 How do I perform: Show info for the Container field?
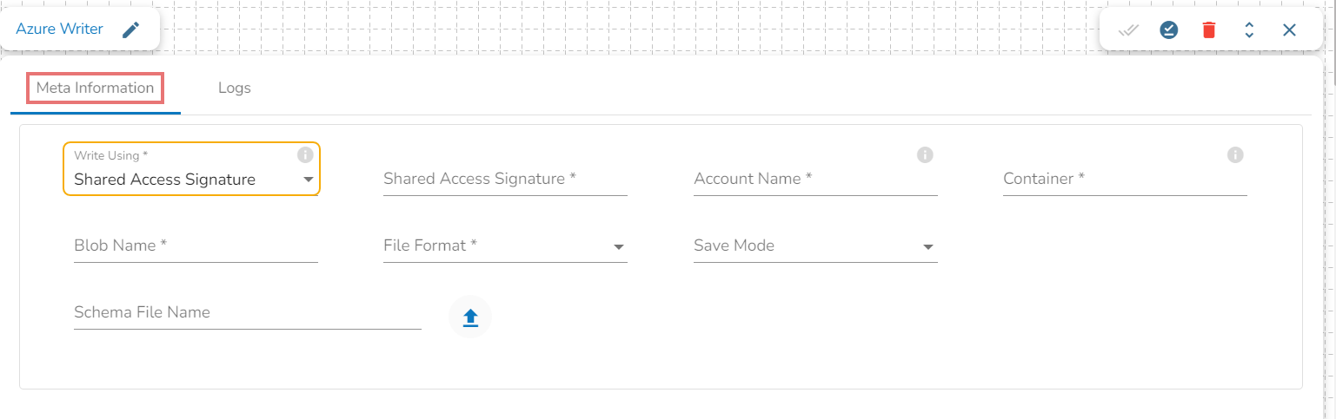(x=1234, y=155)
